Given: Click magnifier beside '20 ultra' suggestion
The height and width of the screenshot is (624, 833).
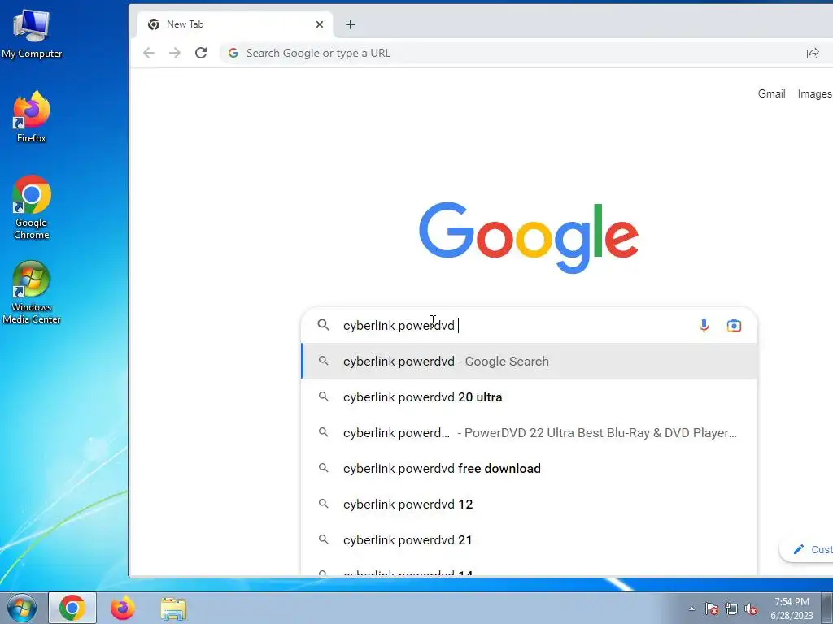Looking at the screenshot, I should coord(323,396).
